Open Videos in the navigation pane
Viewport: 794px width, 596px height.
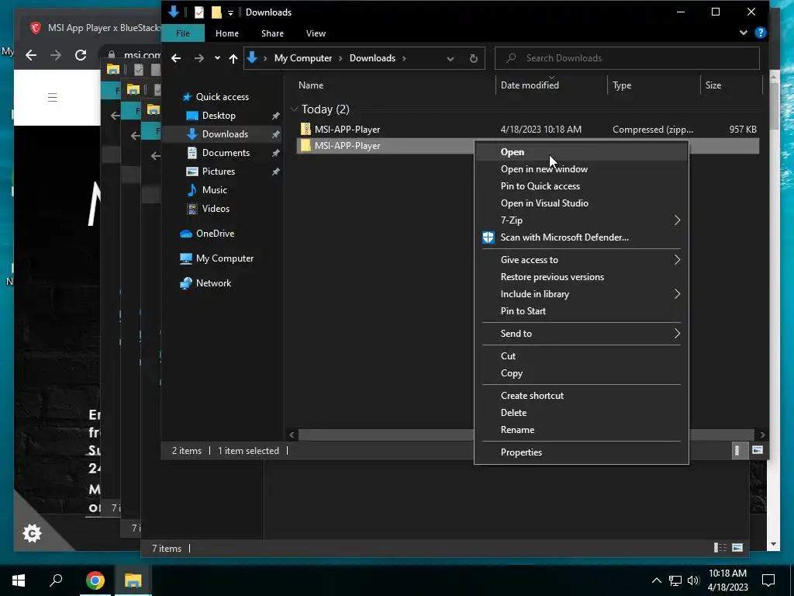tap(216, 209)
